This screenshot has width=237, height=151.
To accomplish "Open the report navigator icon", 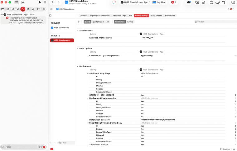I will pyautogui.click(x=44, y=9).
